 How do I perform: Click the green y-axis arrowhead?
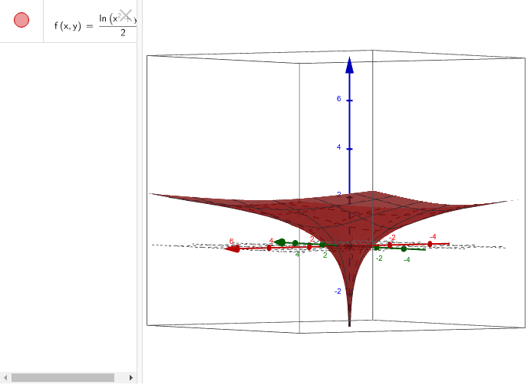coord(280,242)
